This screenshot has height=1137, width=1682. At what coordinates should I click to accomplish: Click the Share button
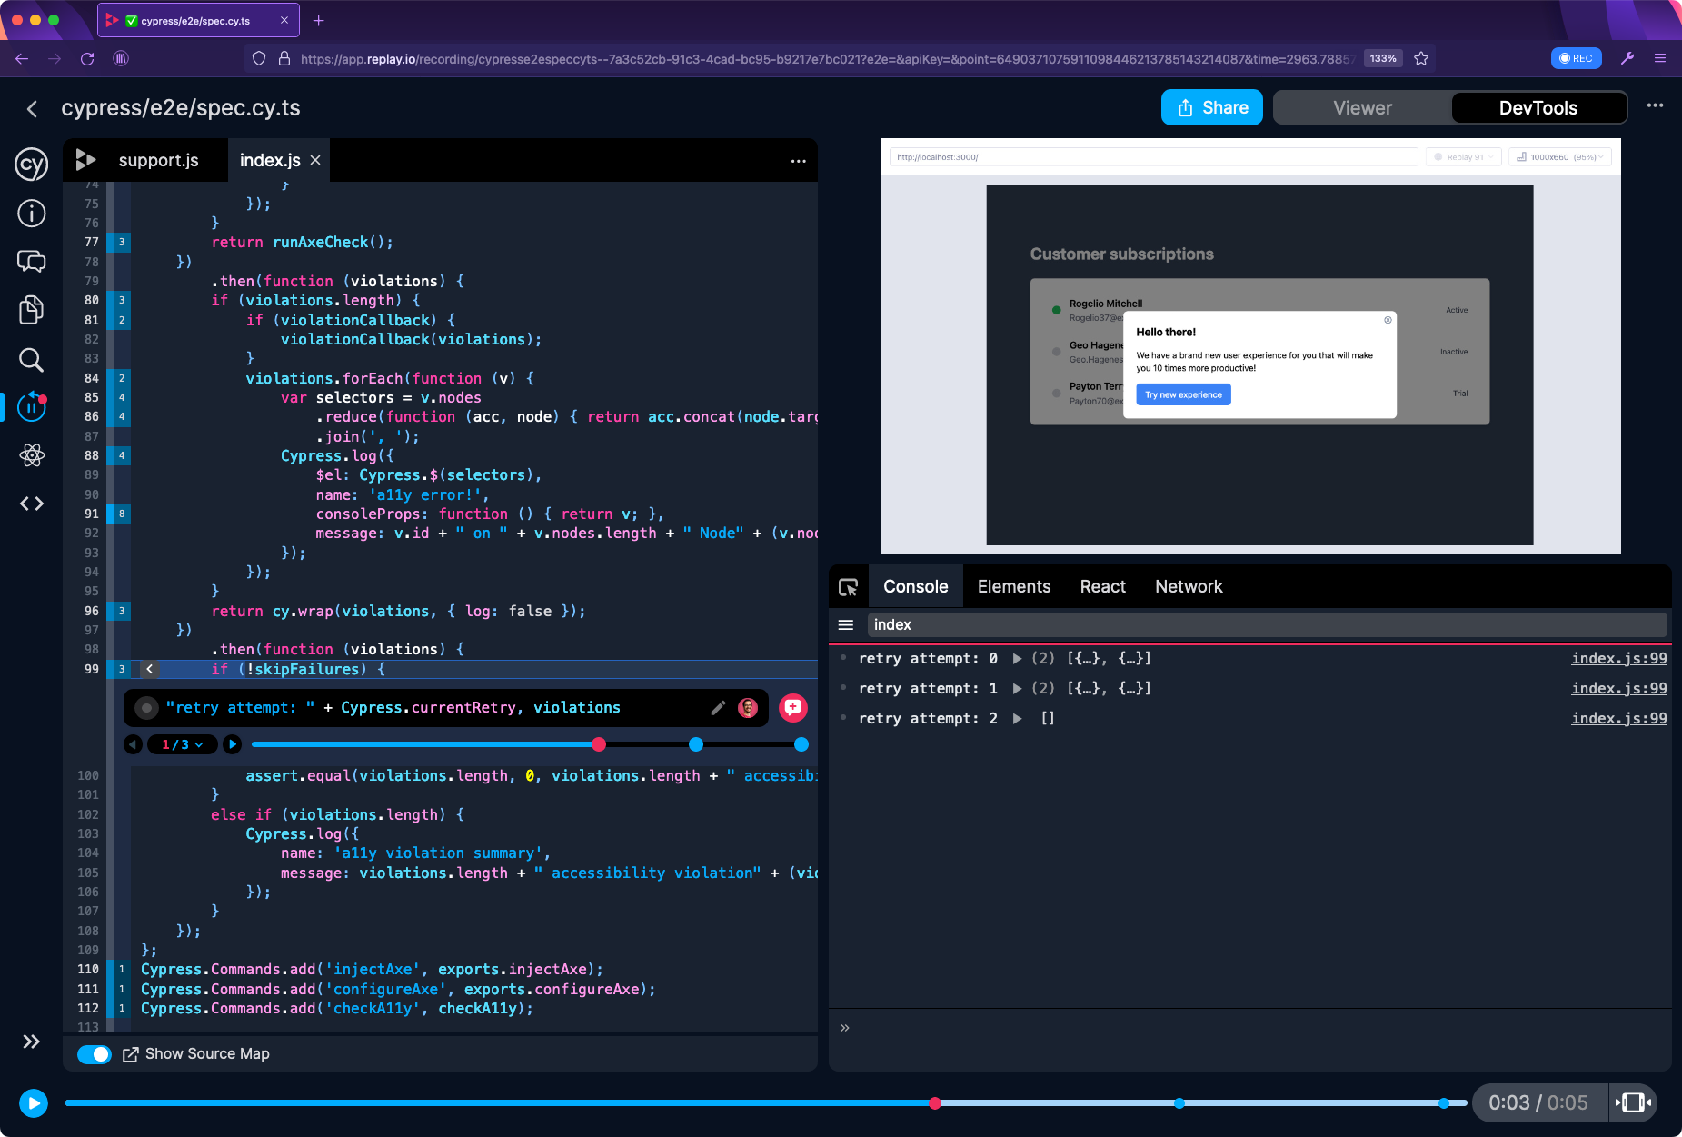pyautogui.click(x=1212, y=107)
